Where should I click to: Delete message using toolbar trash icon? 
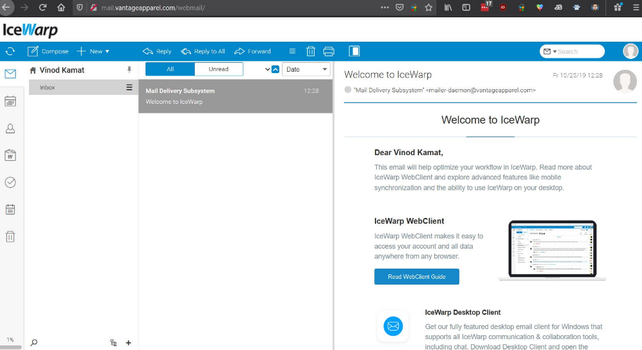311,51
